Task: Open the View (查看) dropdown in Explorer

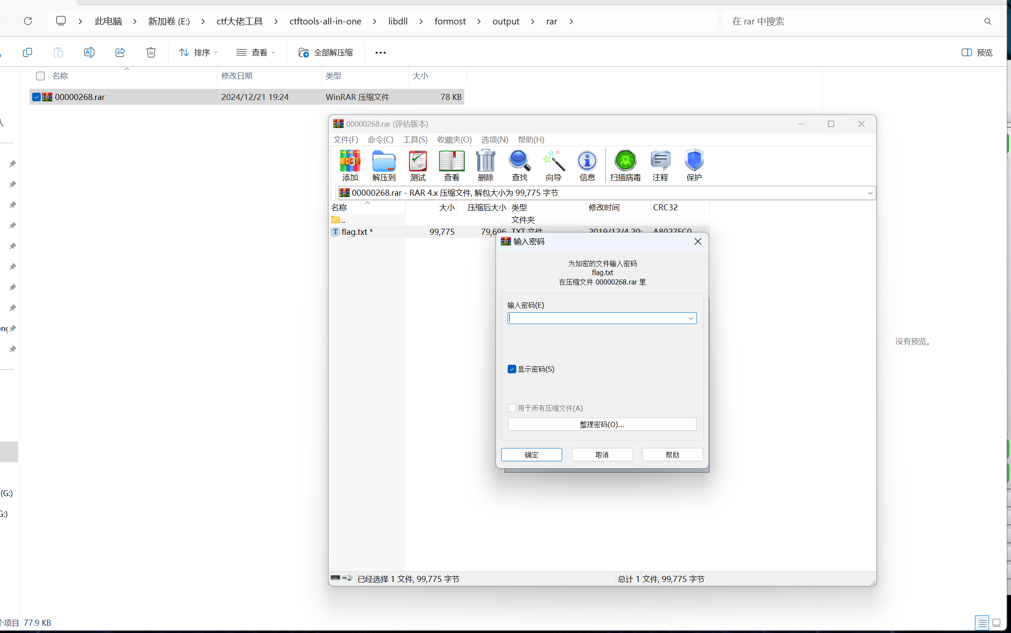Action: coord(256,52)
